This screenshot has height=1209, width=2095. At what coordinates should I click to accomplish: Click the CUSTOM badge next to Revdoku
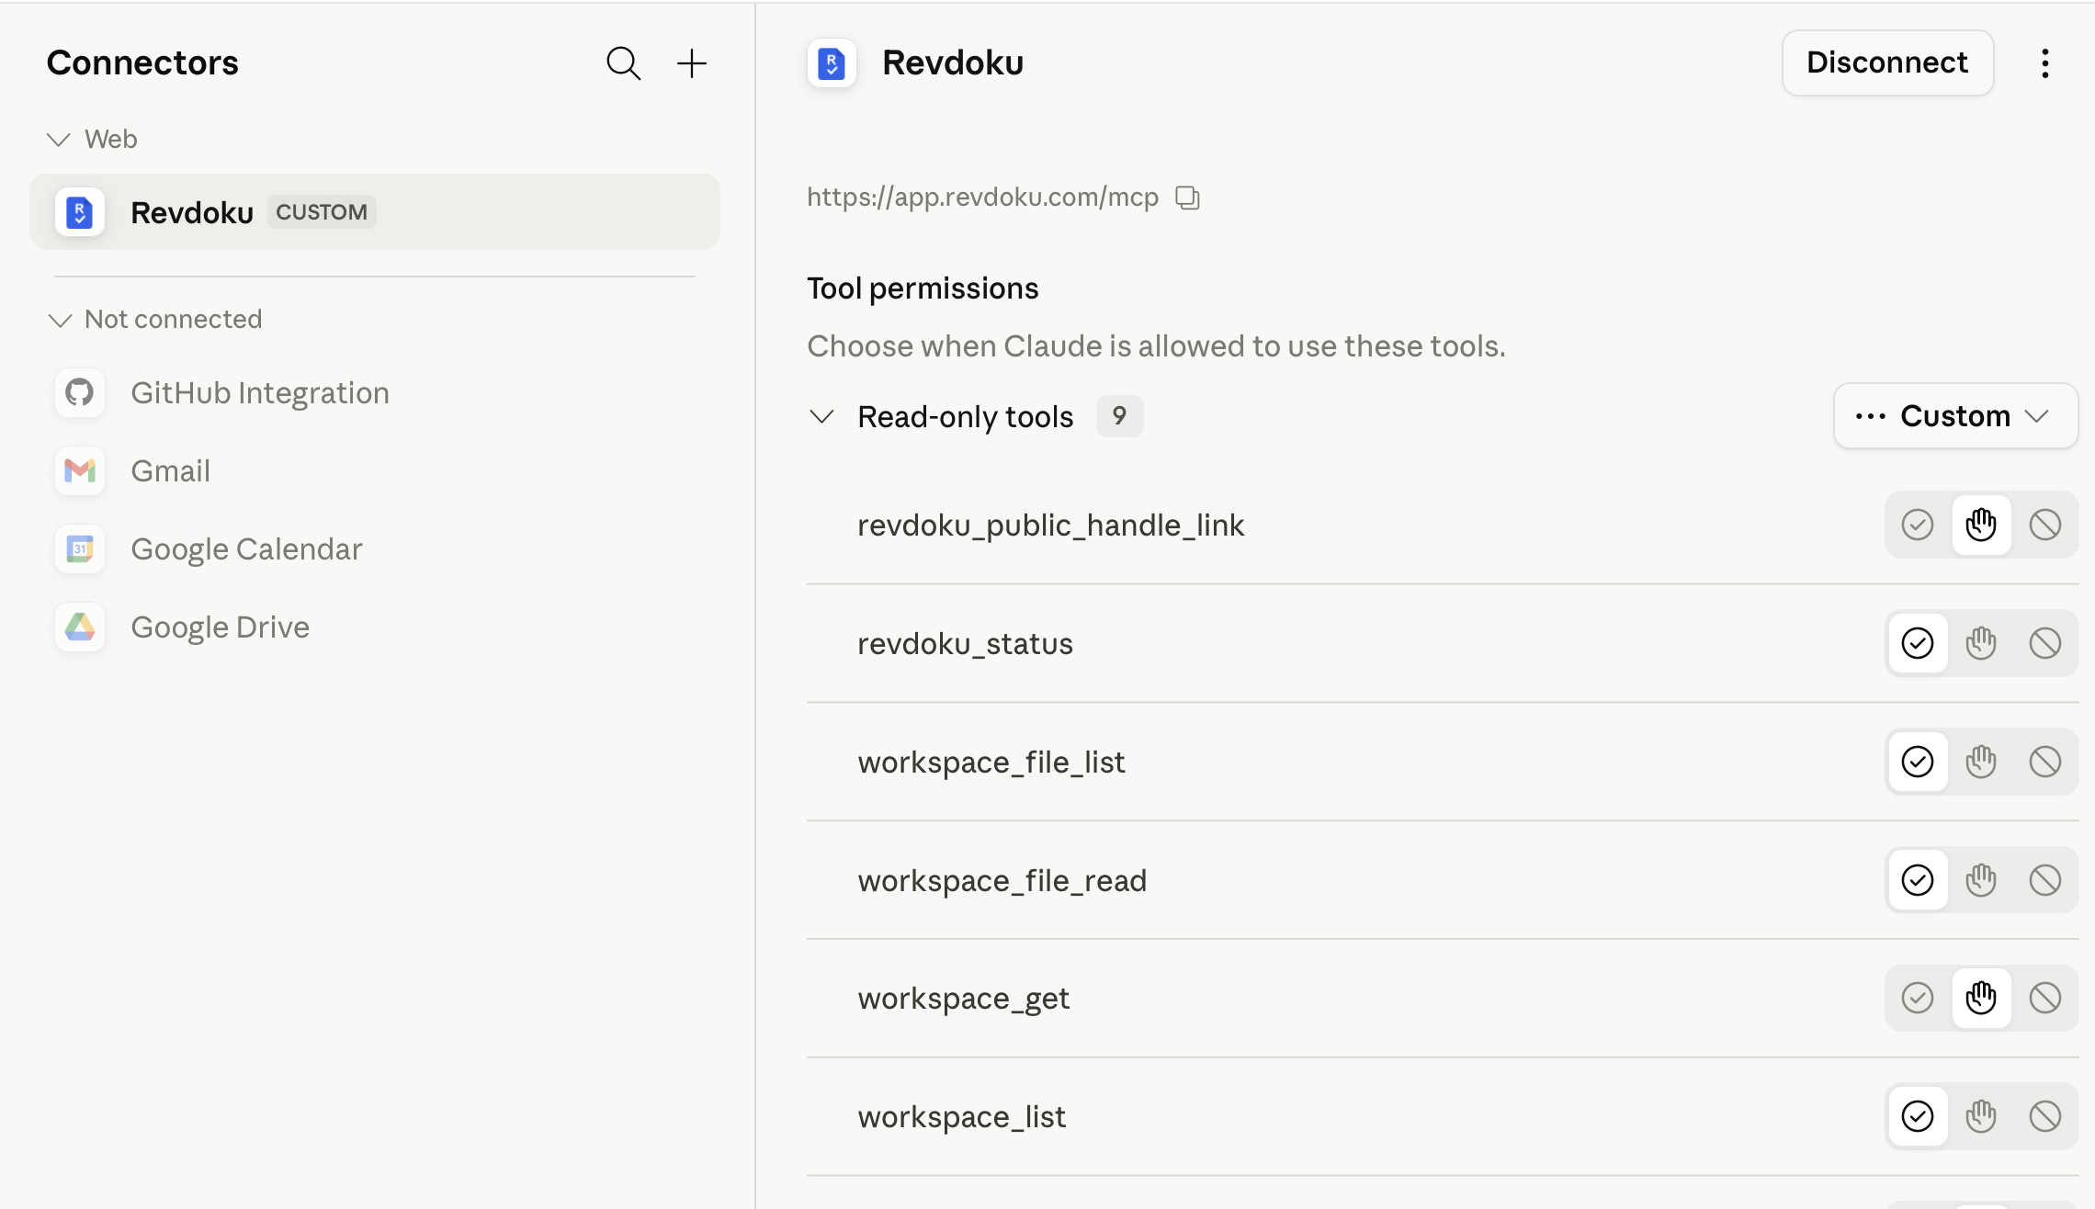322,212
